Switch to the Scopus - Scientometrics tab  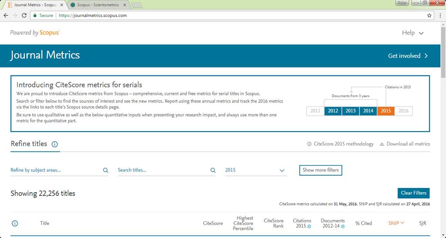[98, 5]
